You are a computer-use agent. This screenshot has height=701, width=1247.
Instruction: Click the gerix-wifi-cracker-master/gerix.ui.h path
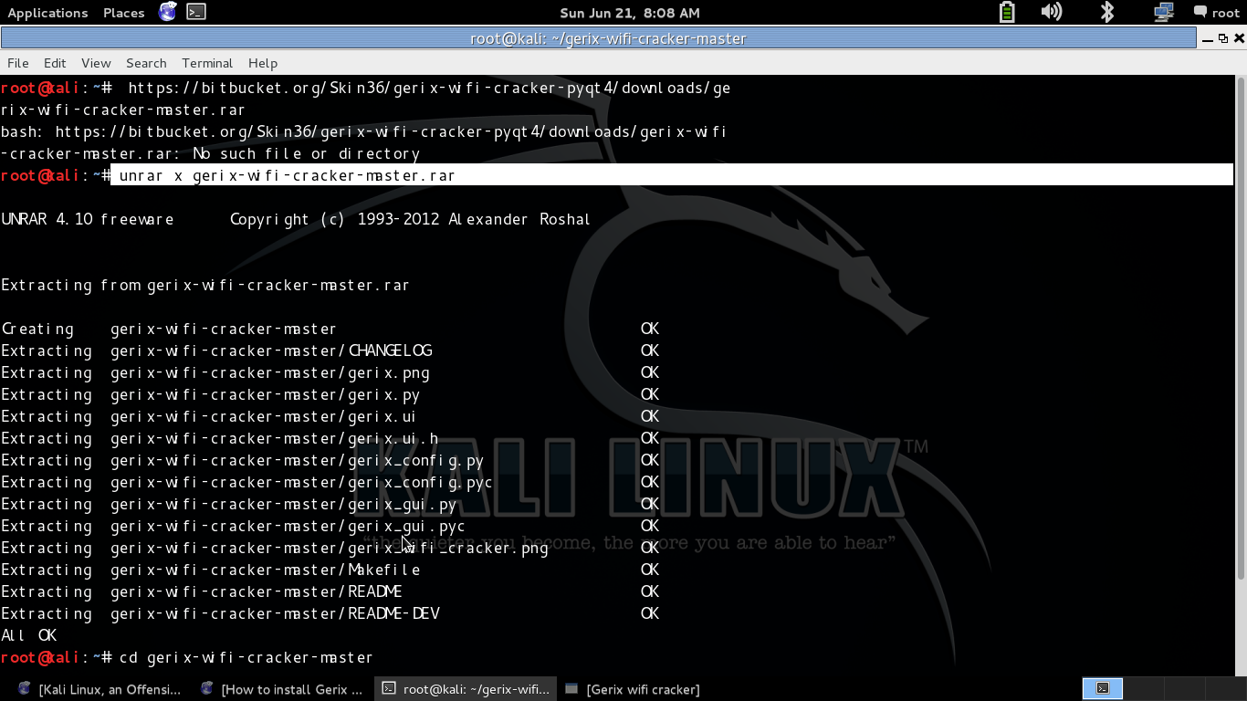tap(275, 438)
